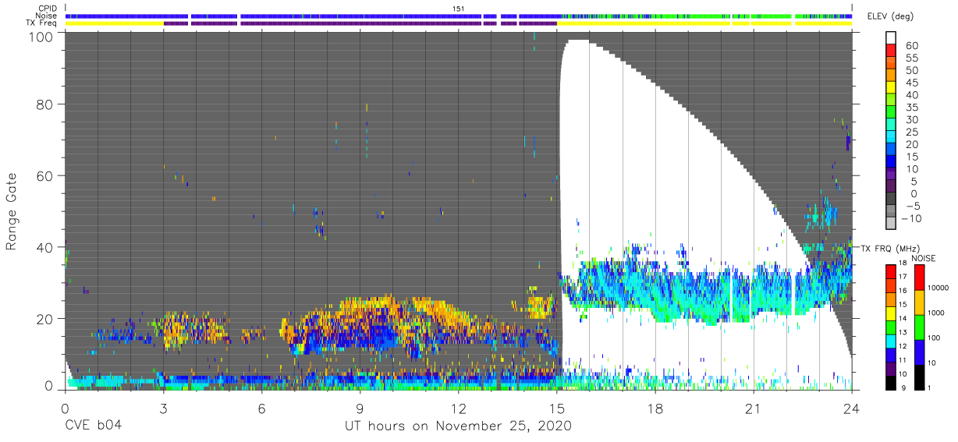Click the UT hours on November 25, 2020 axis title

point(459,426)
